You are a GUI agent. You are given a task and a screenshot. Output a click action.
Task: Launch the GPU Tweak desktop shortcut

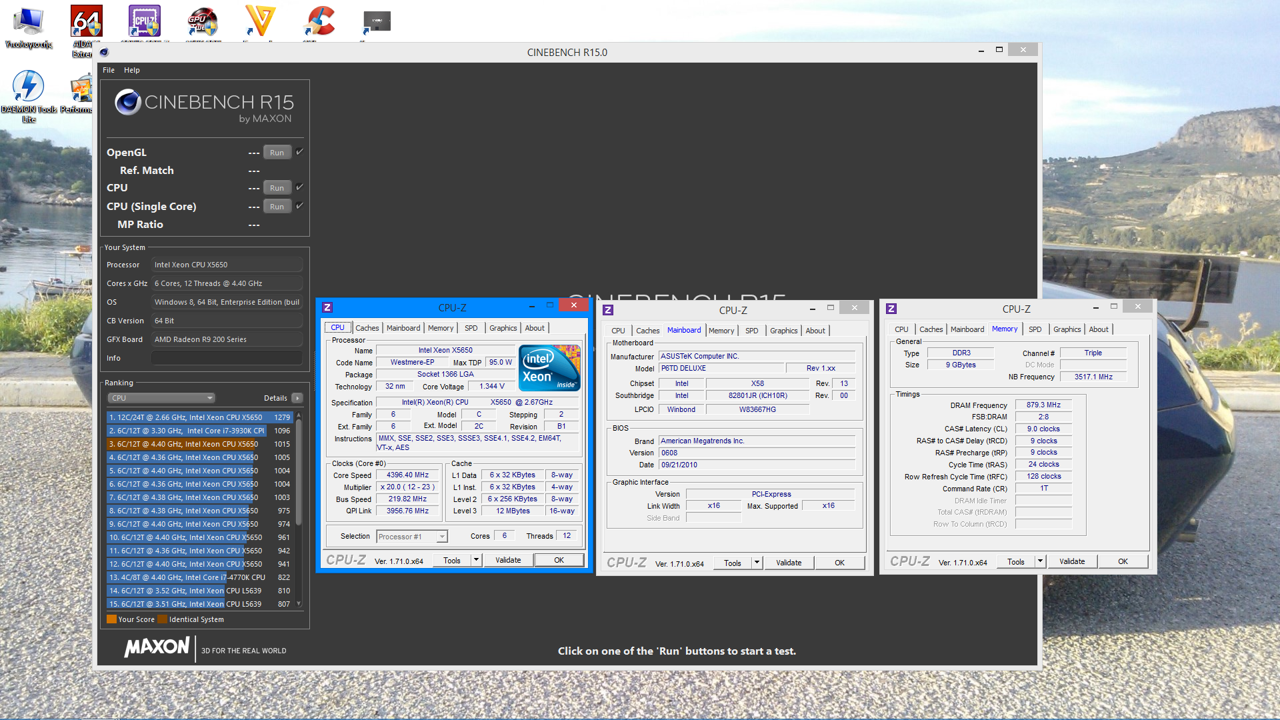point(203,21)
